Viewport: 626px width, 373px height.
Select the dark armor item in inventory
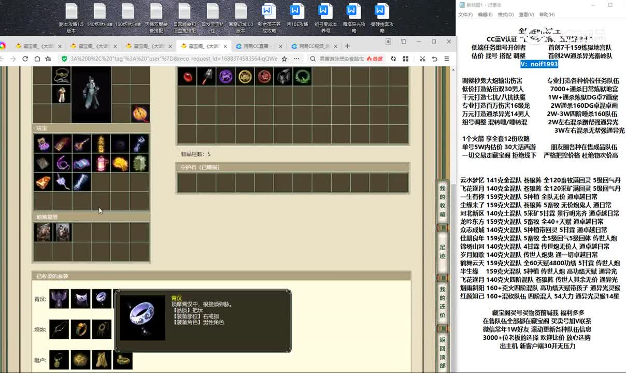click(x=283, y=77)
